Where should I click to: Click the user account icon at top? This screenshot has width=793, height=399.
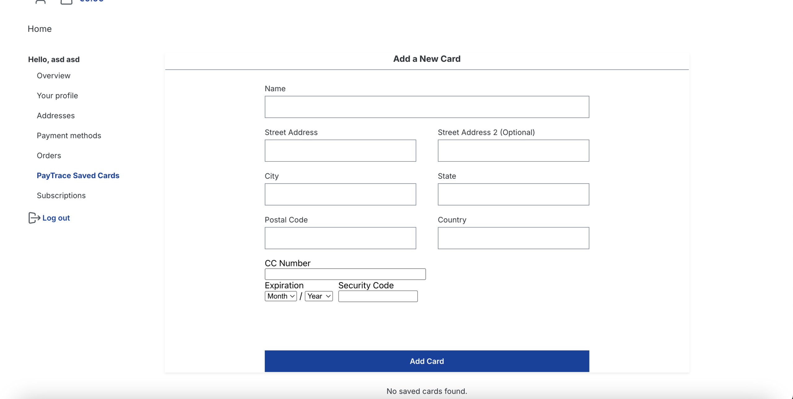41,2
